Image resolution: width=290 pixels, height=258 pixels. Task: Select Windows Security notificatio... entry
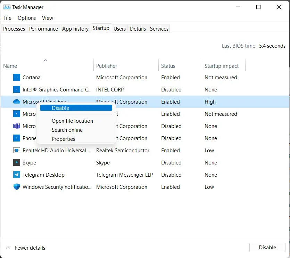57,187
